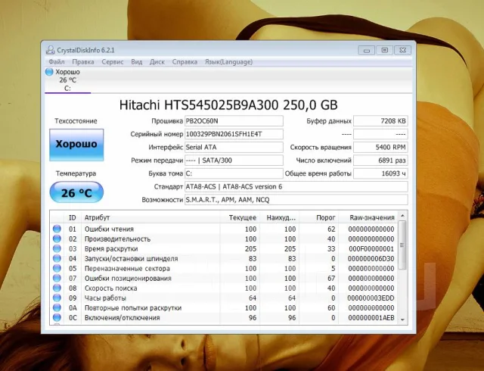Click the Порог column header
The image size is (484, 371).
pos(319,217)
